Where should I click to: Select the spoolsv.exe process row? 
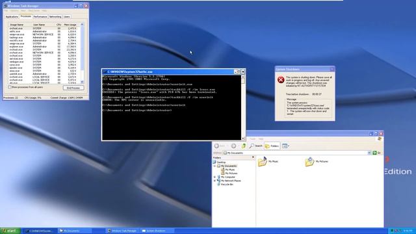tap(44, 68)
